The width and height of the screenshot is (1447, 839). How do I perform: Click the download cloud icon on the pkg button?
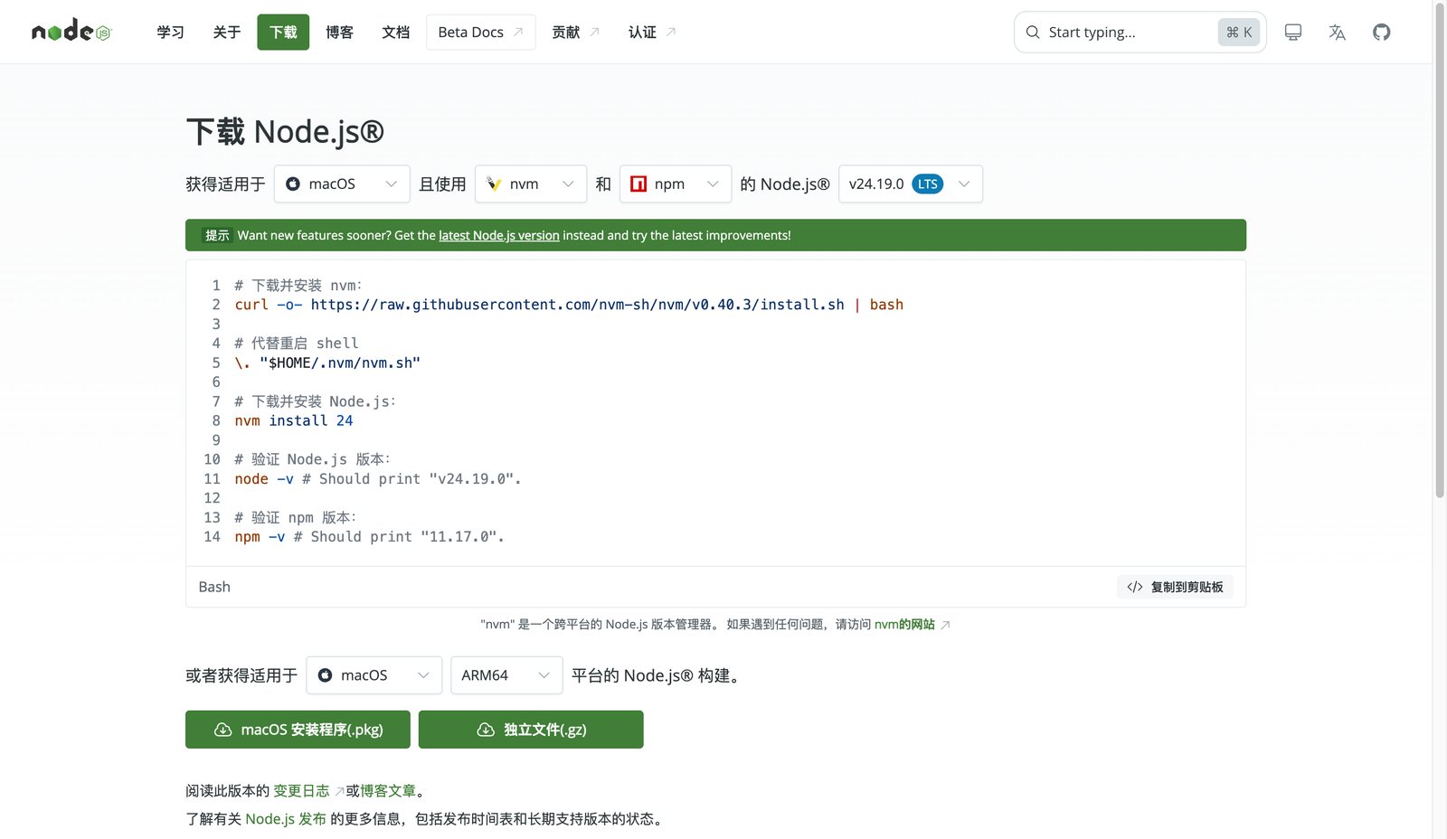pyautogui.click(x=222, y=730)
